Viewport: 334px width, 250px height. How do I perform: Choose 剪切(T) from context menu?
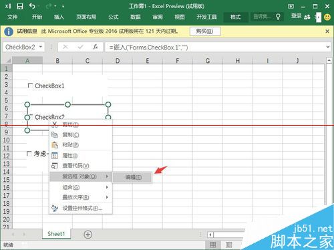(81, 124)
